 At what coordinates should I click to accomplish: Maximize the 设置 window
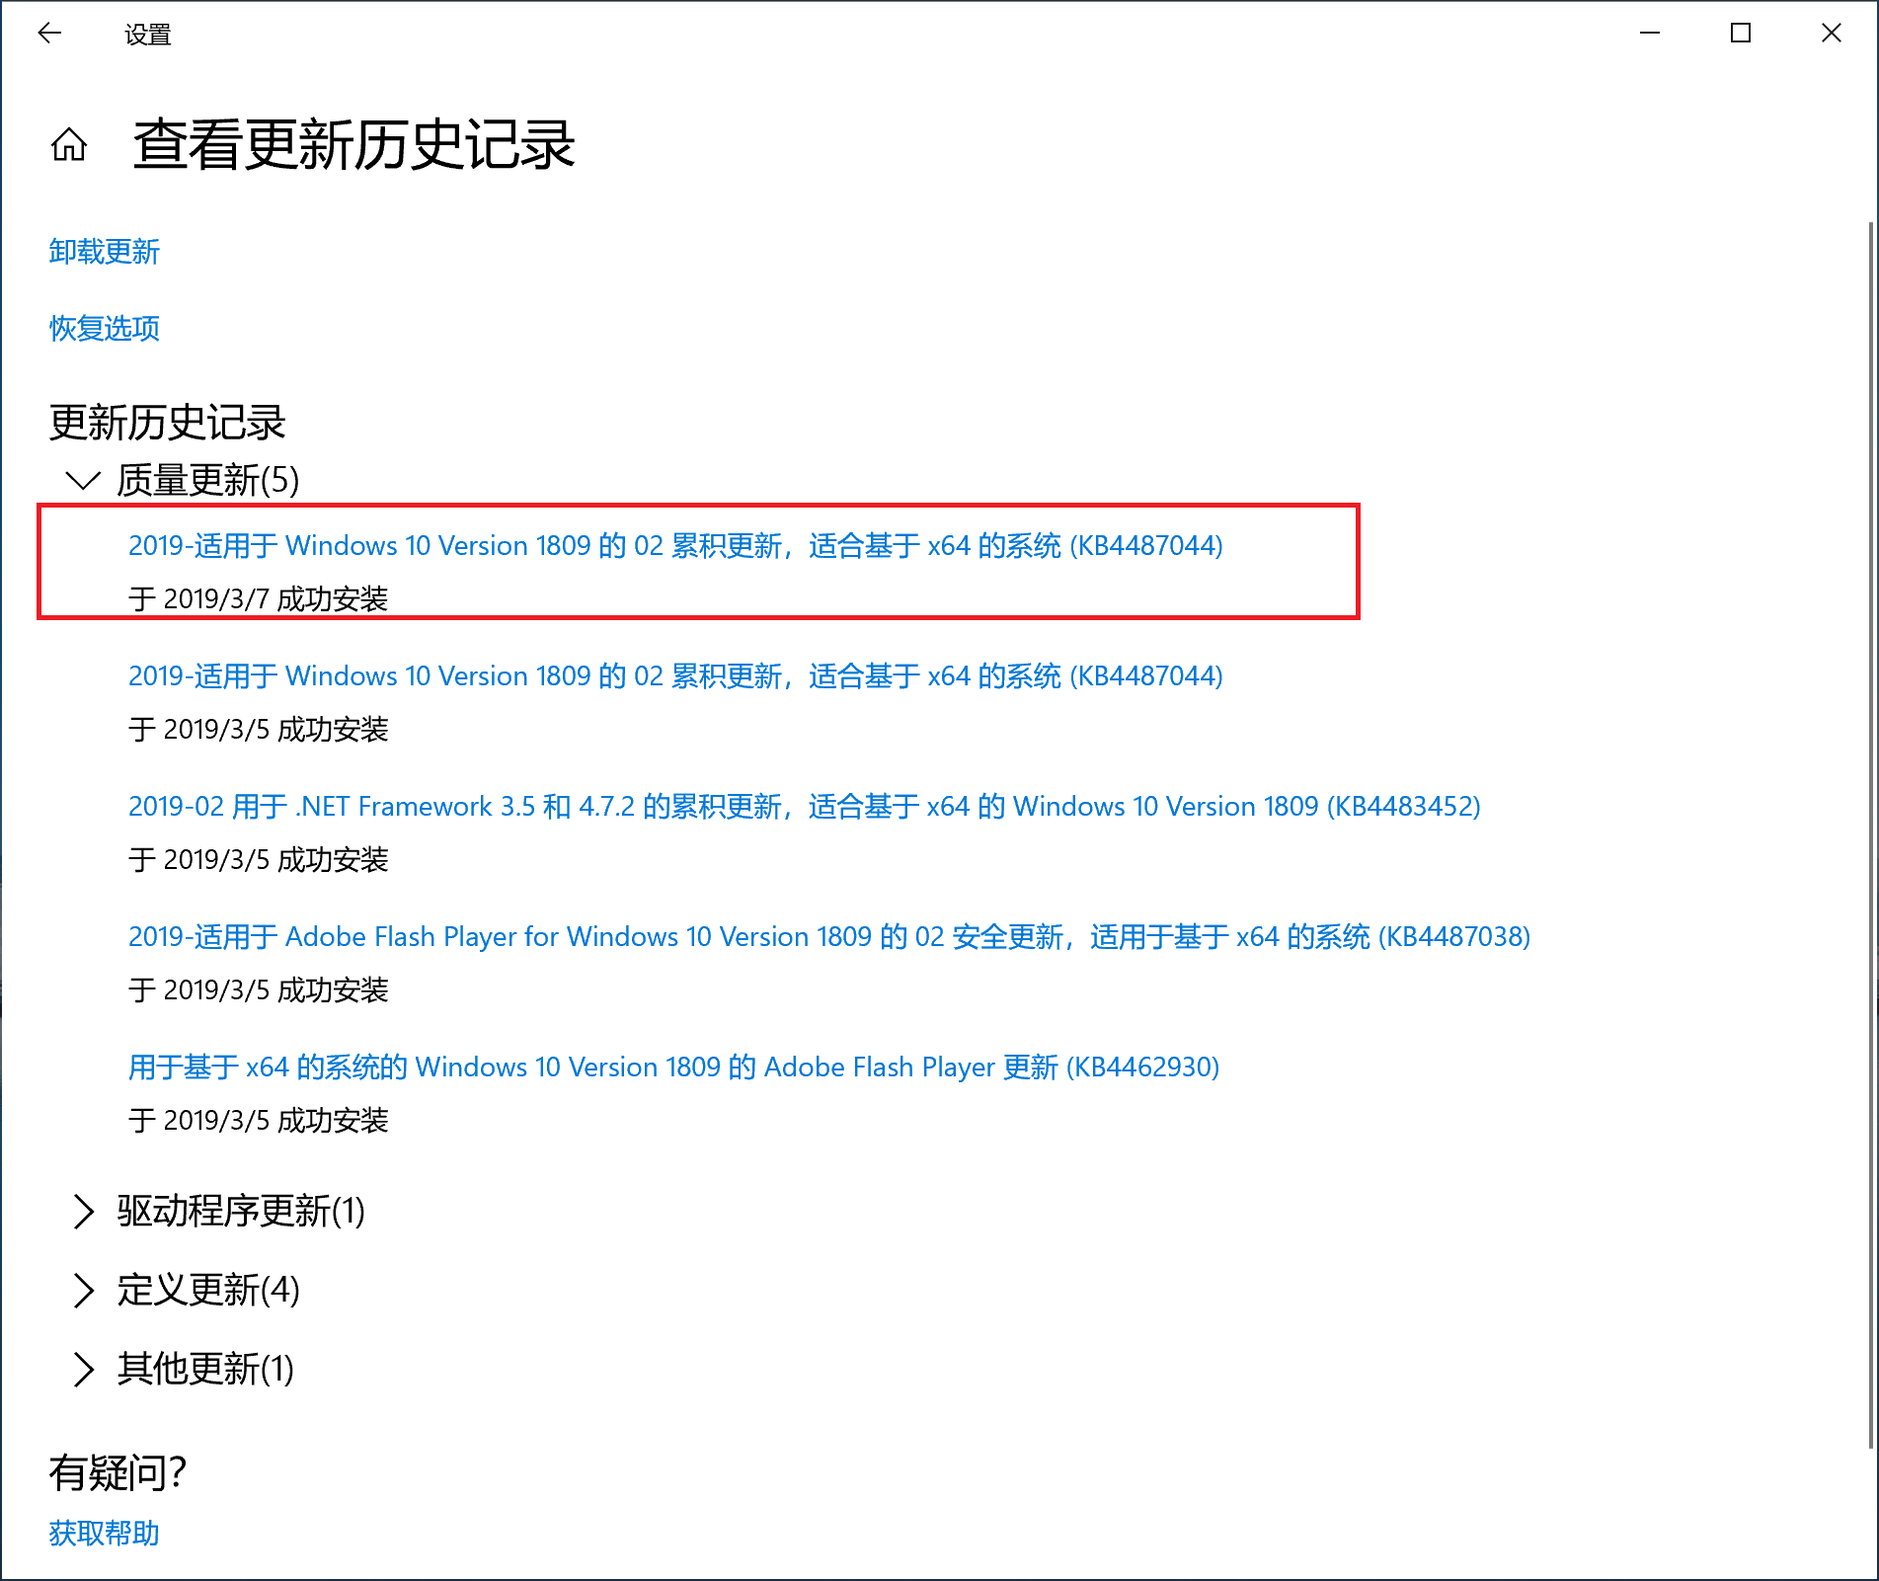(x=1740, y=34)
